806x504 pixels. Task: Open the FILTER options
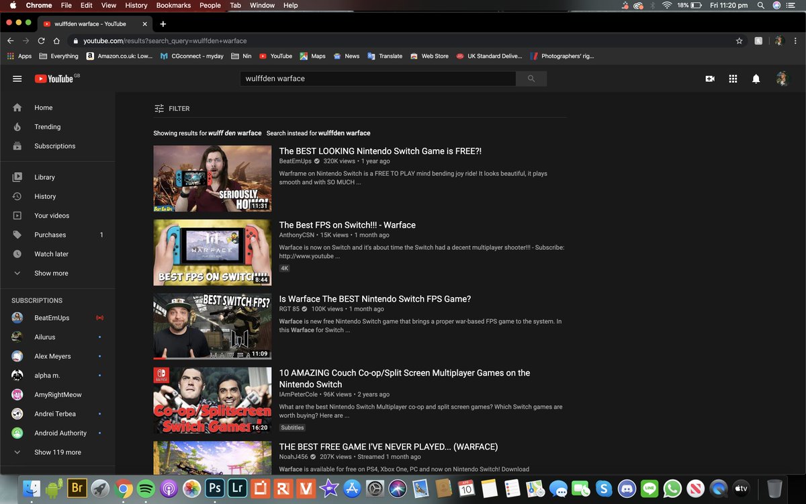point(172,108)
